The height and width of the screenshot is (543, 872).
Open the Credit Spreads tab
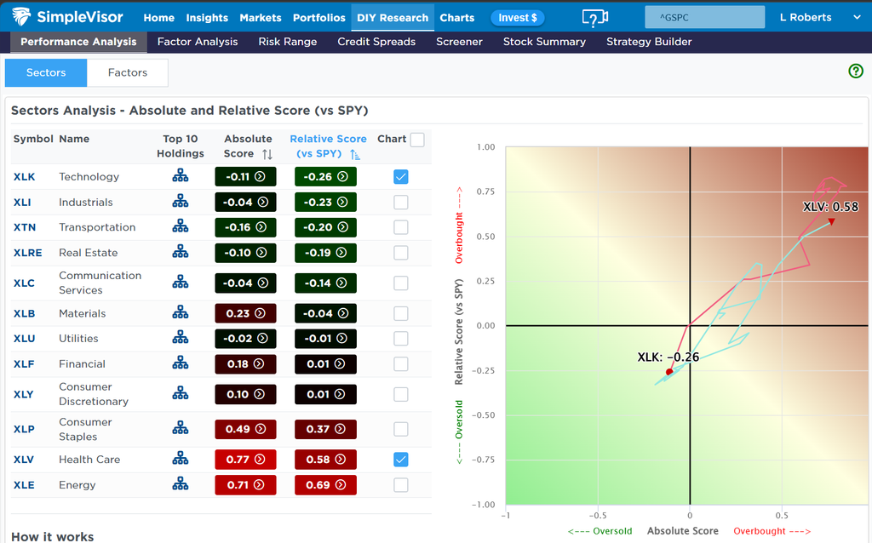(376, 42)
